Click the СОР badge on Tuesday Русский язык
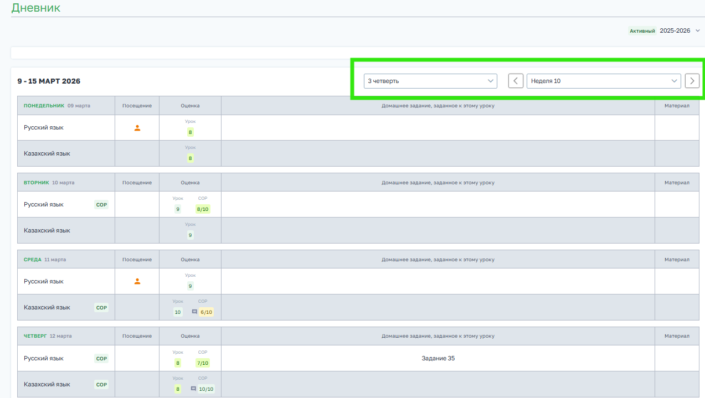The image size is (705, 398). [x=101, y=204]
